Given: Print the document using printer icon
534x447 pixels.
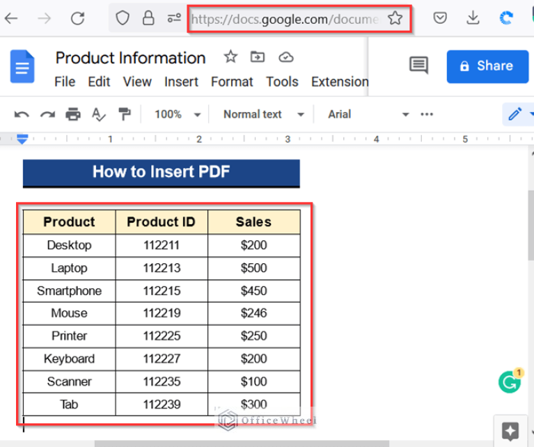Looking at the screenshot, I should (x=73, y=114).
